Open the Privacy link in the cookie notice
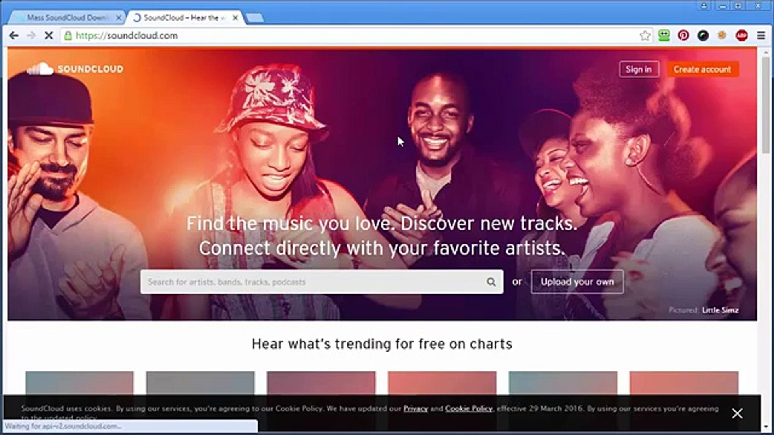Image resolution: width=774 pixels, height=435 pixels. pyautogui.click(x=416, y=408)
